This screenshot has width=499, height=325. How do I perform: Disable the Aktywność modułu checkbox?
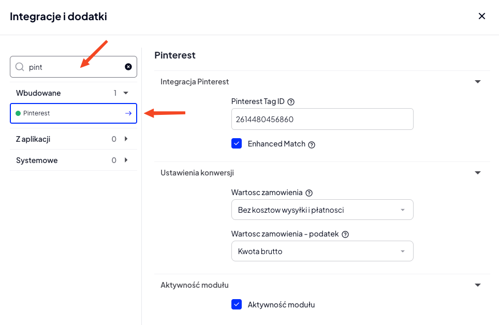pyautogui.click(x=237, y=304)
